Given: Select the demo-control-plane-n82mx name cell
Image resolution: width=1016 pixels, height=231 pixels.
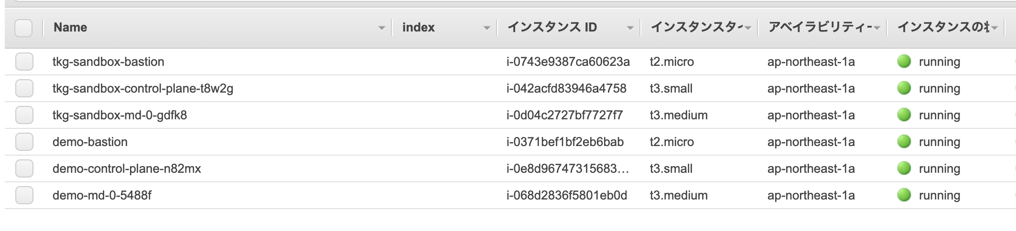Looking at the screenshot, I should (127, 168).
